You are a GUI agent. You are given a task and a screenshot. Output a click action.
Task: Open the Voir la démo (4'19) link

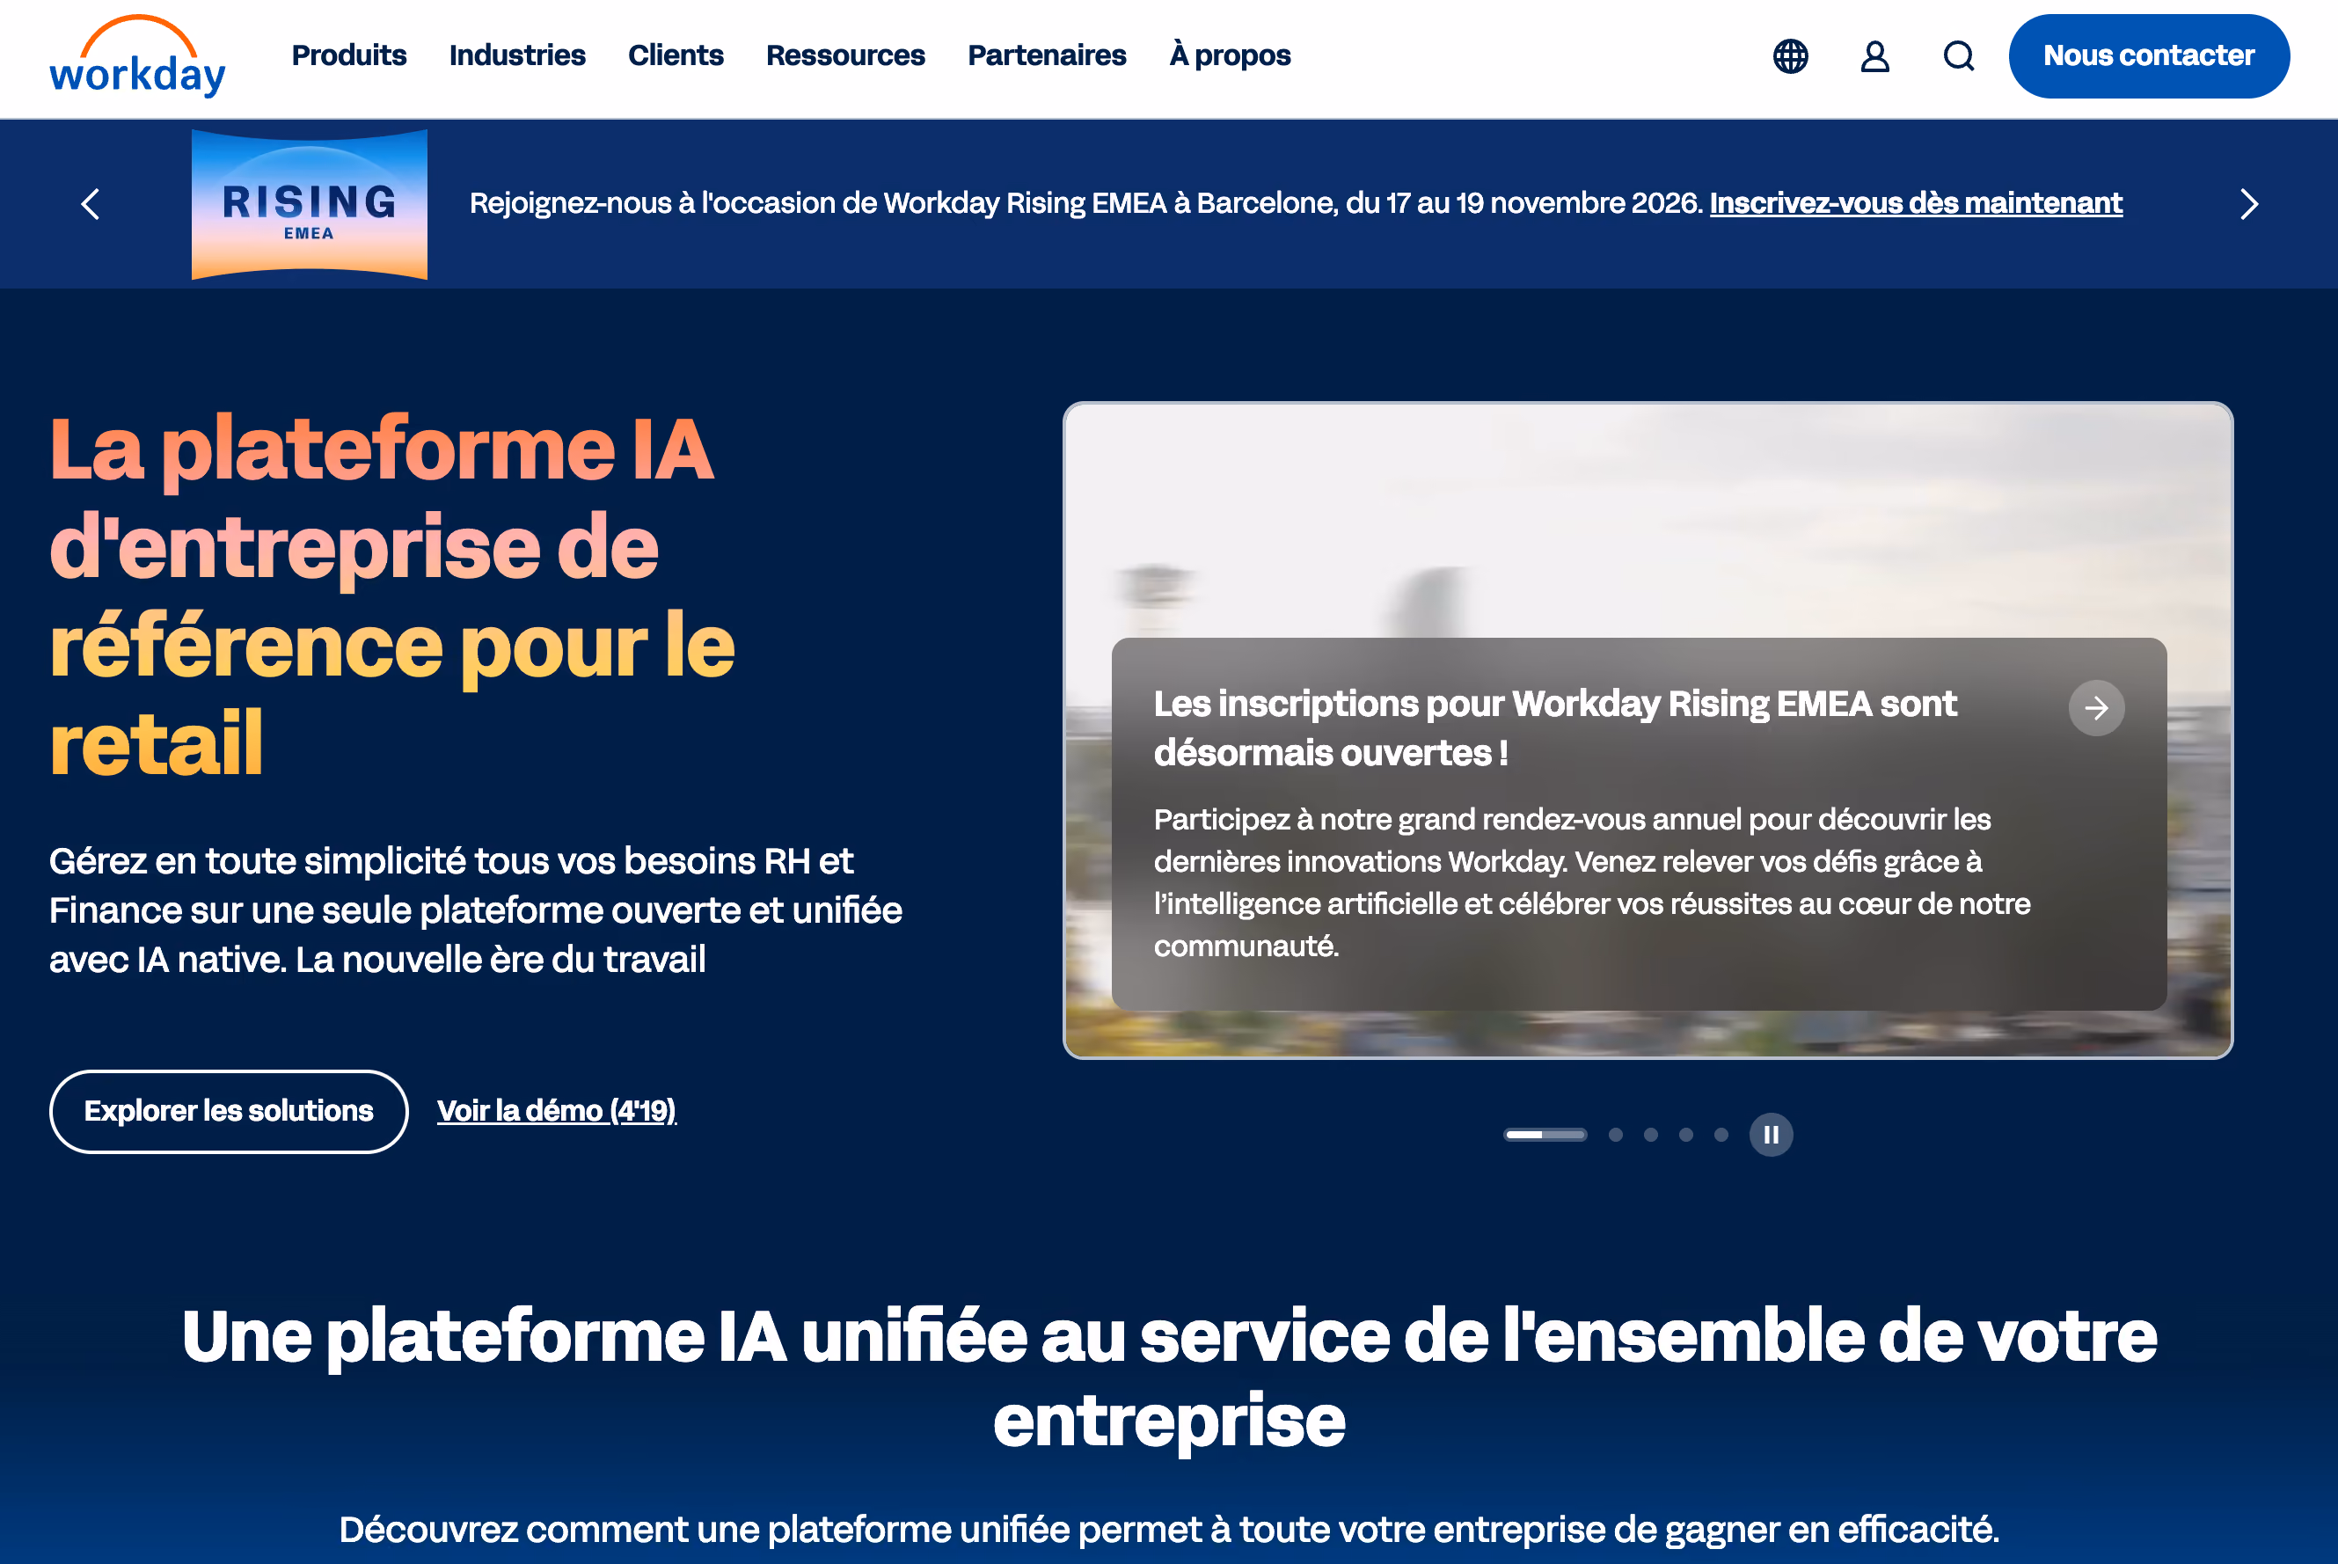coord(557,1111)
